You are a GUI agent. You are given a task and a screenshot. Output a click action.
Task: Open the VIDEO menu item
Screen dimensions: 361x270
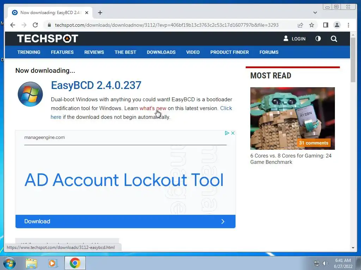pyautogui.click(x=193, y=52)
